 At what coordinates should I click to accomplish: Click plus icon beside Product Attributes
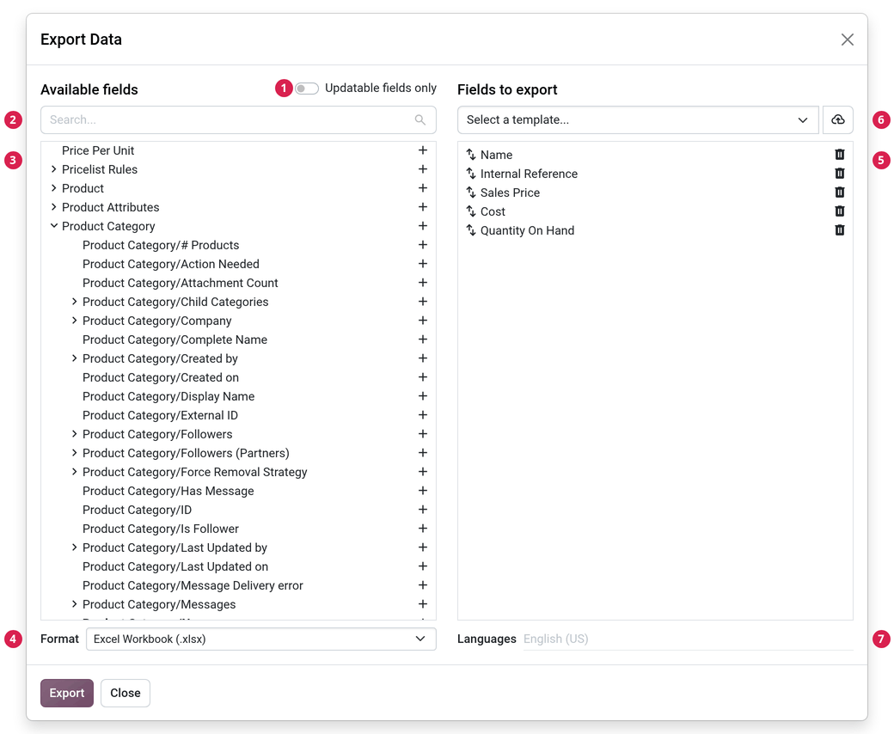[422, 207]
